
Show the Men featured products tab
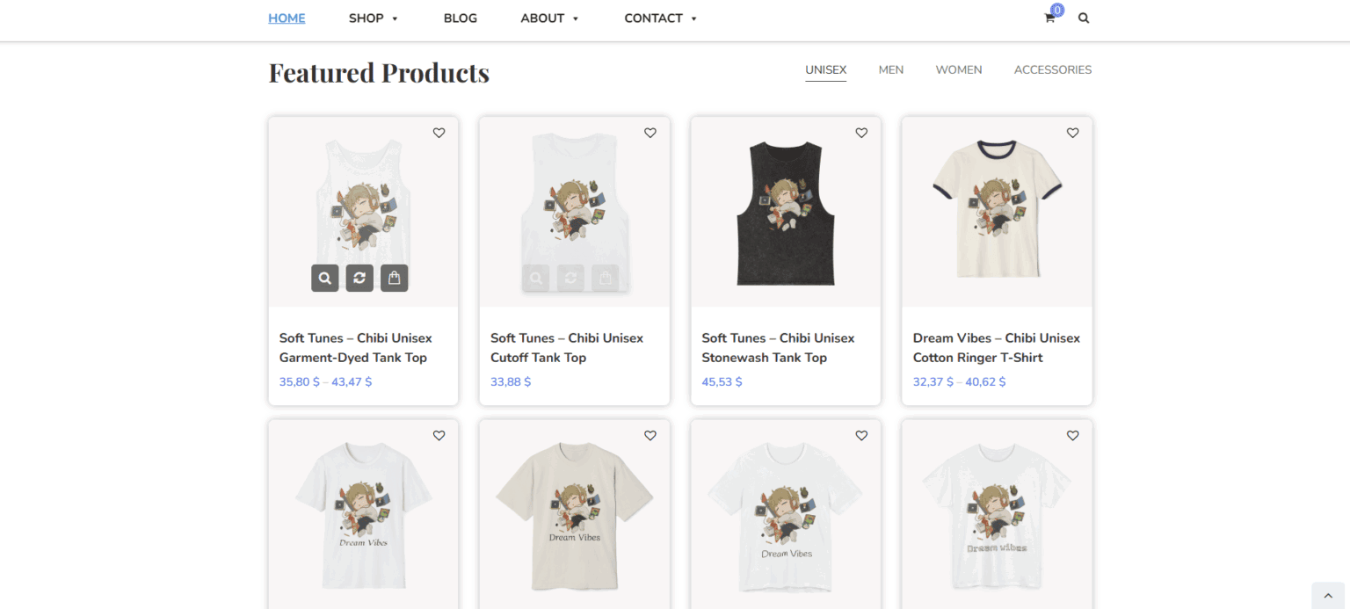click(890, 69)
